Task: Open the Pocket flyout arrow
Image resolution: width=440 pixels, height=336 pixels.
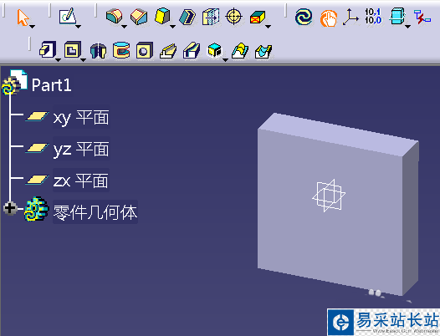Action: 83,60
